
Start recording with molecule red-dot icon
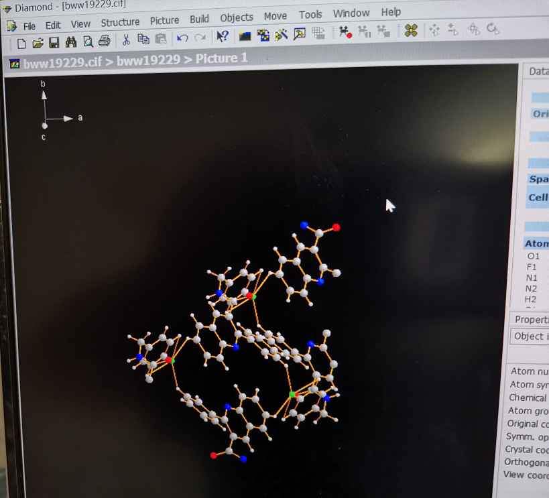(x=345, y=32)
